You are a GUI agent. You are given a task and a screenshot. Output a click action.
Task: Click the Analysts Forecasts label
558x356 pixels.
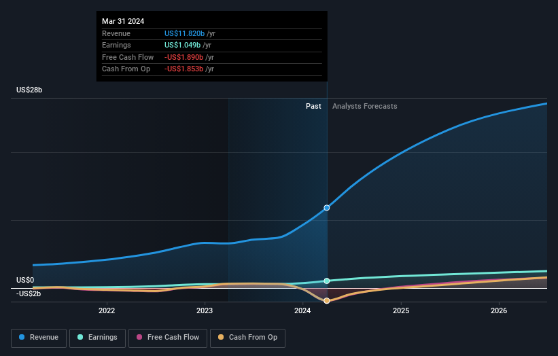(x=365, y=106)
